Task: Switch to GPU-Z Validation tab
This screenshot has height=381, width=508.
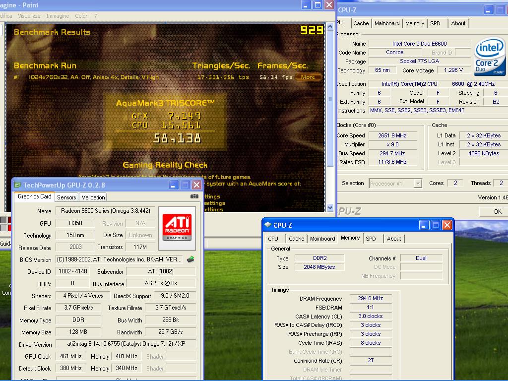Action: (x=93, y=197)
